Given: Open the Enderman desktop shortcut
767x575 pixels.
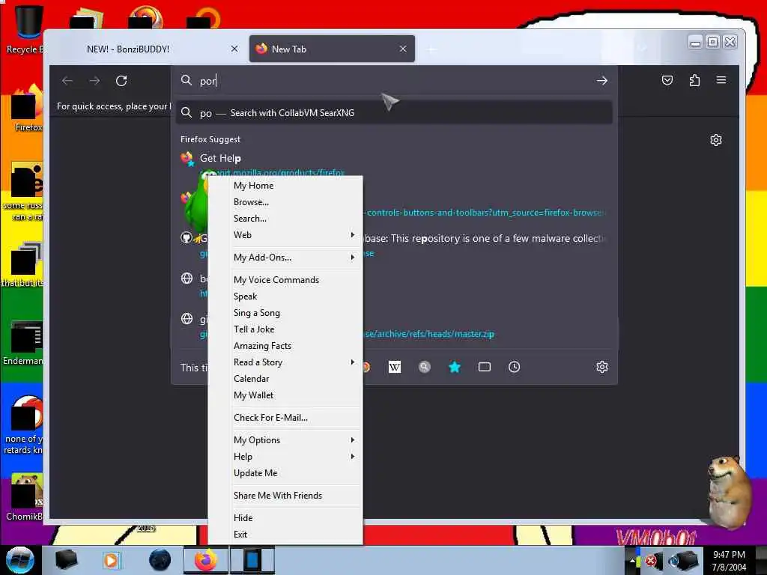Looking at the screenshot, I should pos(23,343).
